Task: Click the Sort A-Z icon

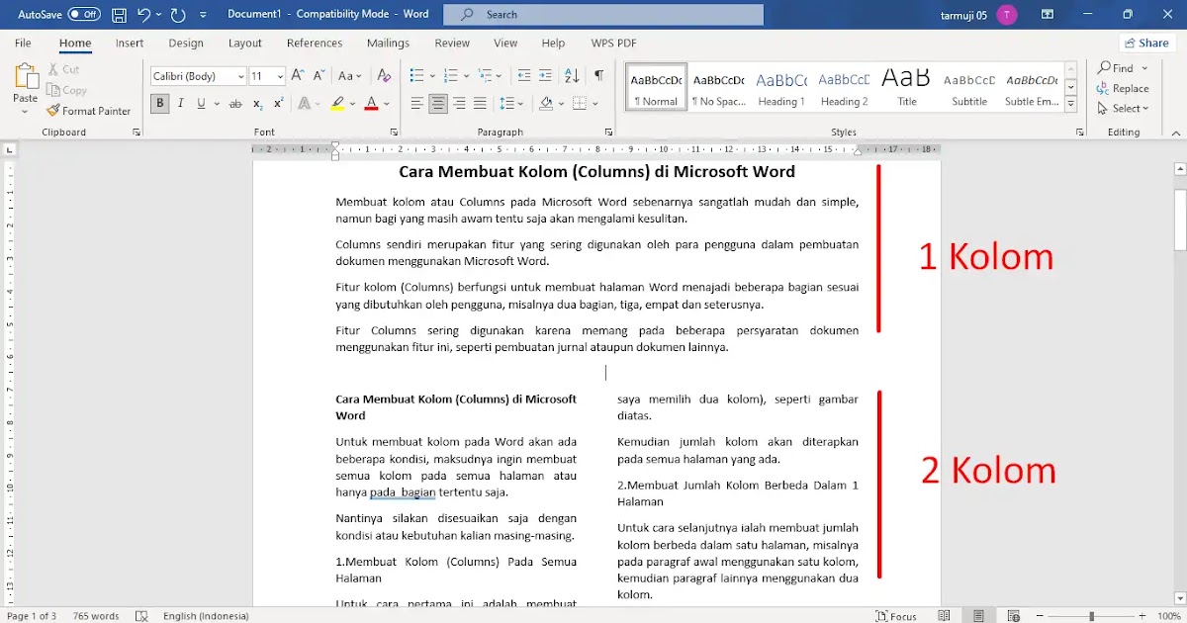Action: 572,76
